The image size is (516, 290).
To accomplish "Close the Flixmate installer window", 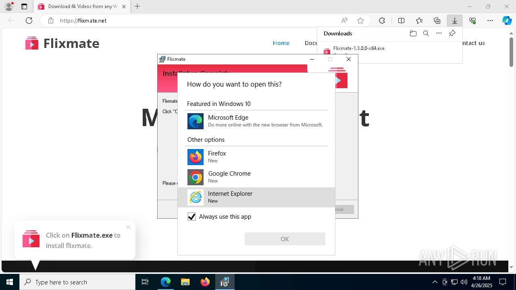I will pyautogui.click(x=349, y=59).
